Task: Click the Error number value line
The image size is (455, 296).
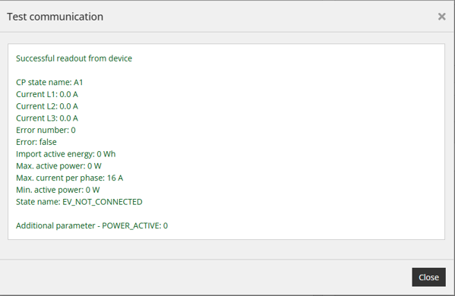Action: (46, 130)
